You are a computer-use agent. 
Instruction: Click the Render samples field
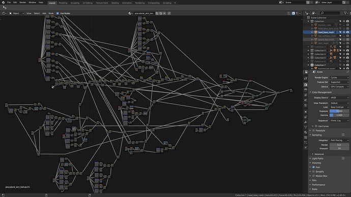click(339, 145)
